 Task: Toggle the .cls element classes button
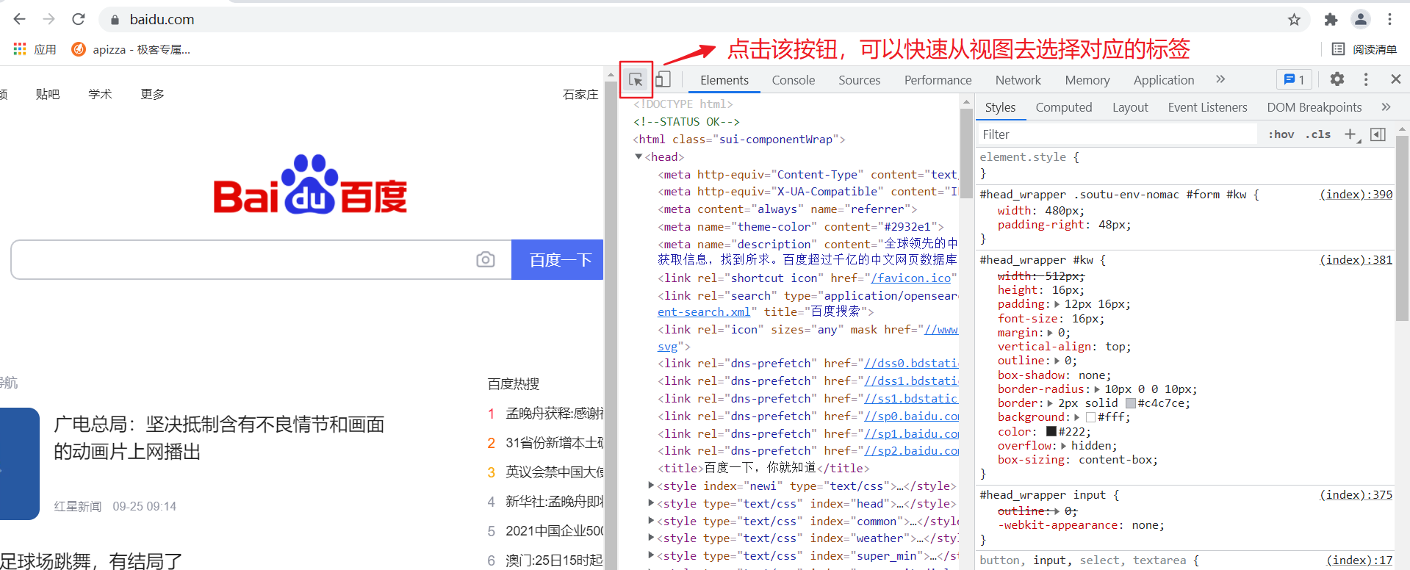click(1318, 134)
